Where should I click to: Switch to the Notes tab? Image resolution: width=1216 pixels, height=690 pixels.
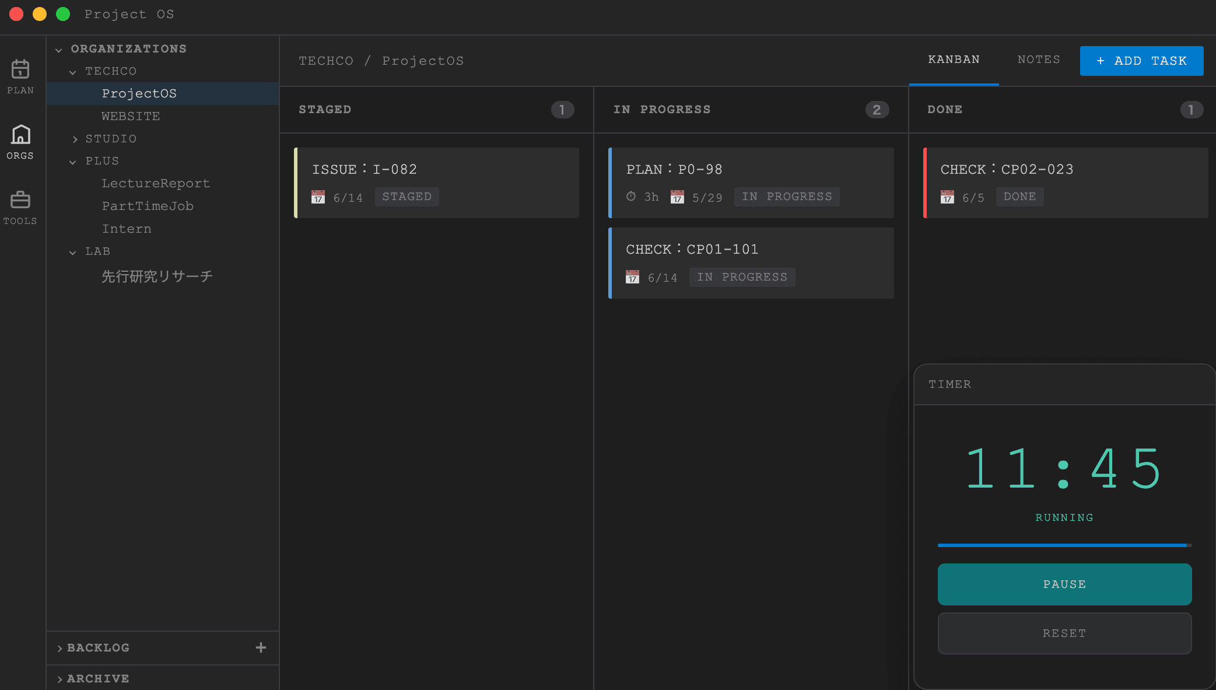tap(1039, 59)
